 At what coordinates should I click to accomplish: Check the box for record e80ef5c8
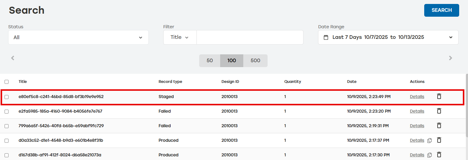pos(7,97)
